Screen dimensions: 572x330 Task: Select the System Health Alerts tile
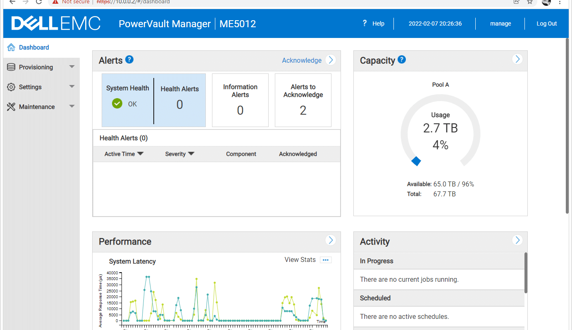(x=154, y=100)
